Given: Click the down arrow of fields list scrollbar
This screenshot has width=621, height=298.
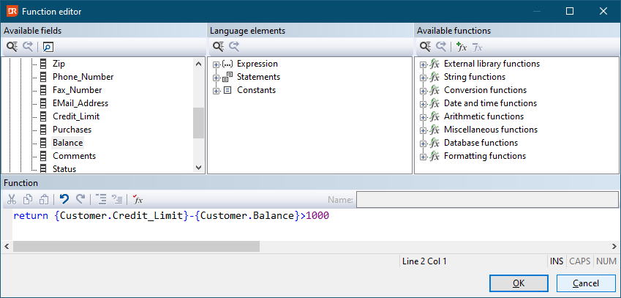Looking at the screenshot, I should (199, 168).
